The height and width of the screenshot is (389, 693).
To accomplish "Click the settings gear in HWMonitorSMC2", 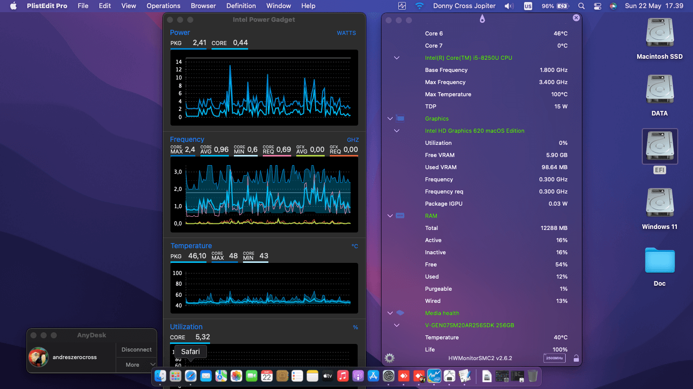I will coord(389,358).
